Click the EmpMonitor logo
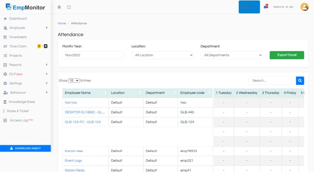Image resolution: width=314 pixels, height=172 pixels. point(25,7)
